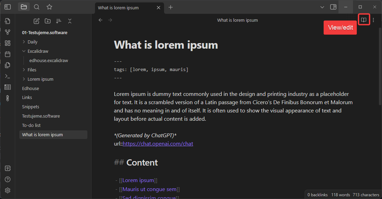Image resolution: width=382 pixels, height=199 pixels.
Task: Create a new canvas from the ribbon
Action: coord(8,43)
